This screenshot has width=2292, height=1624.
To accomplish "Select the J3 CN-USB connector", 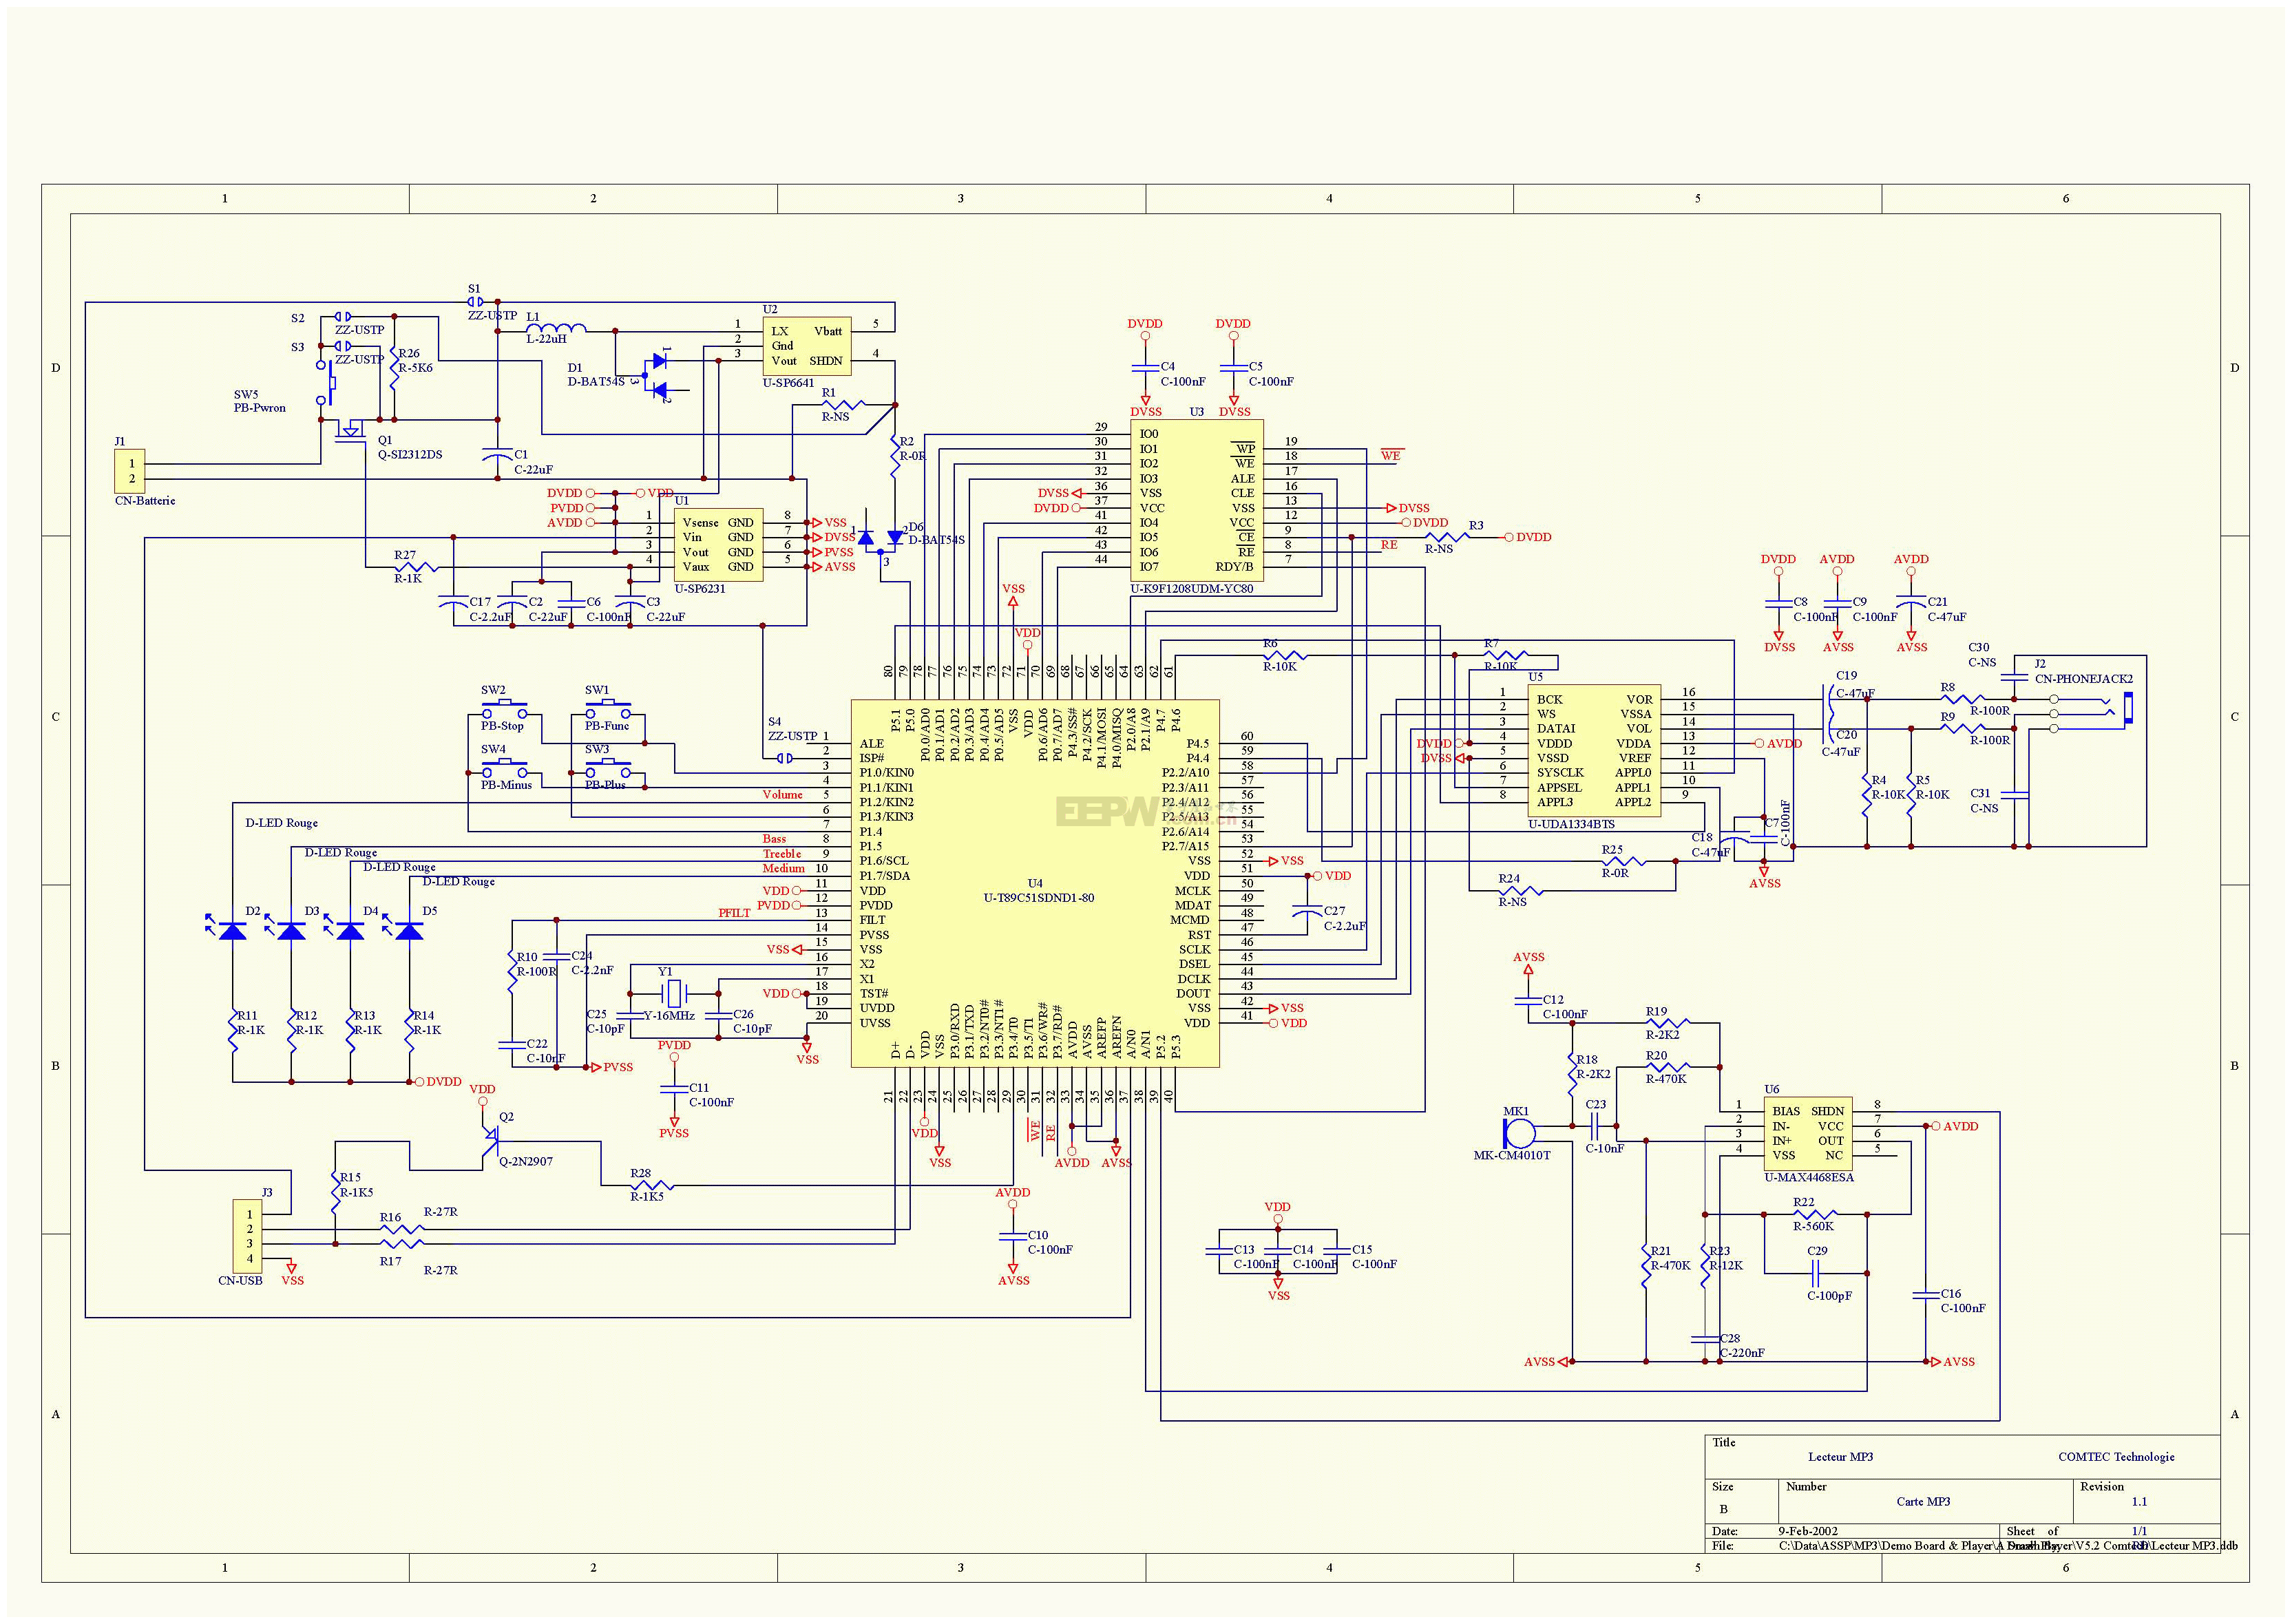I will click(x=249, y=1237).
